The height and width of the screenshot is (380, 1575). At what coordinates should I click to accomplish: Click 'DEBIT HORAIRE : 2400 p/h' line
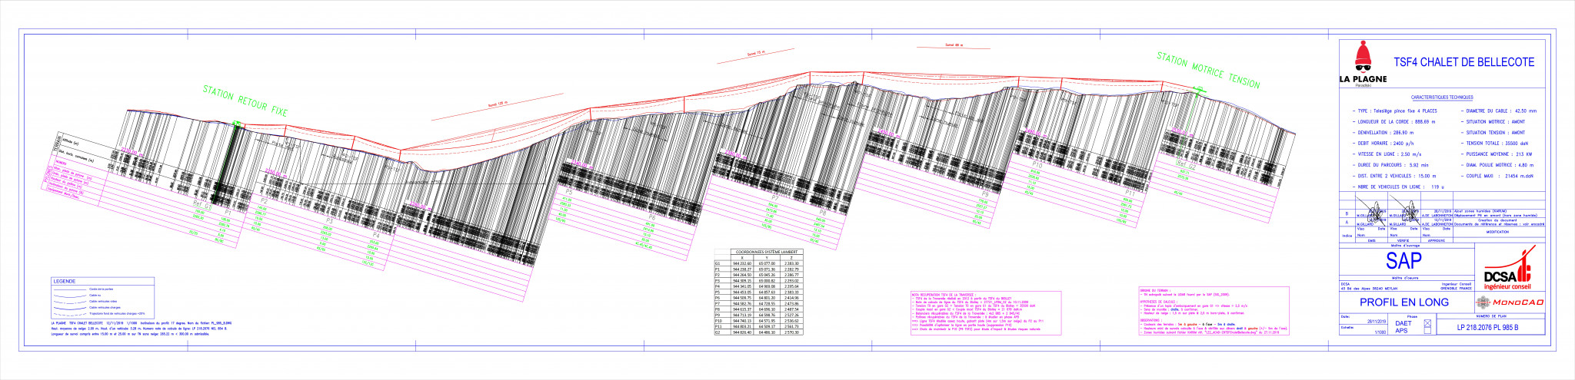point(1385,144)
